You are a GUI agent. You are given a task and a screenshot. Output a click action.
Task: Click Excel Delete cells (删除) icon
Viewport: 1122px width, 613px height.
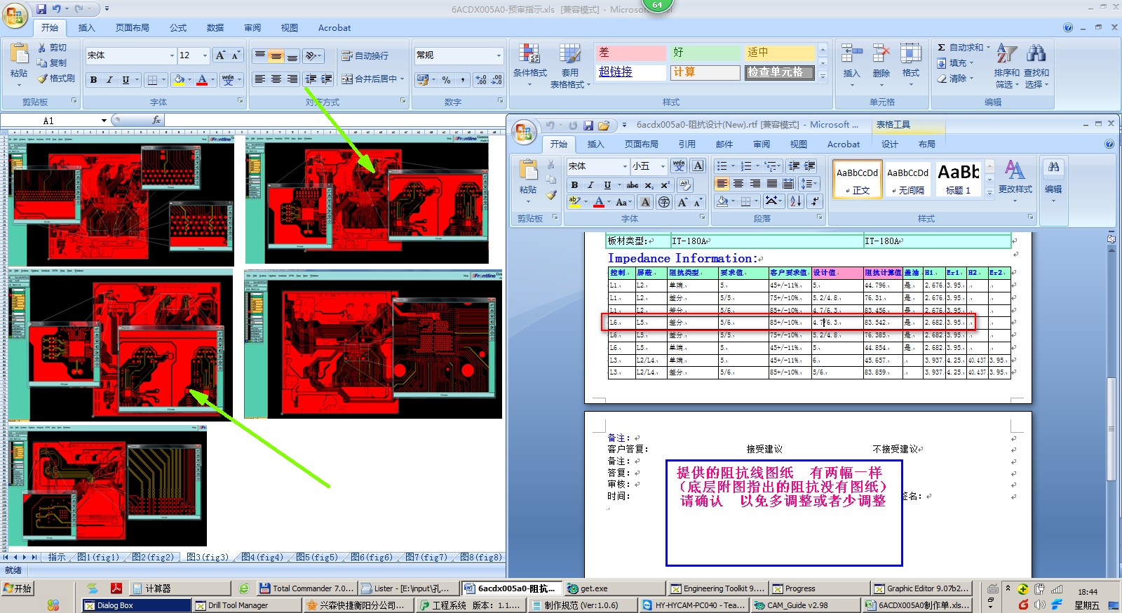coord(881,55)
